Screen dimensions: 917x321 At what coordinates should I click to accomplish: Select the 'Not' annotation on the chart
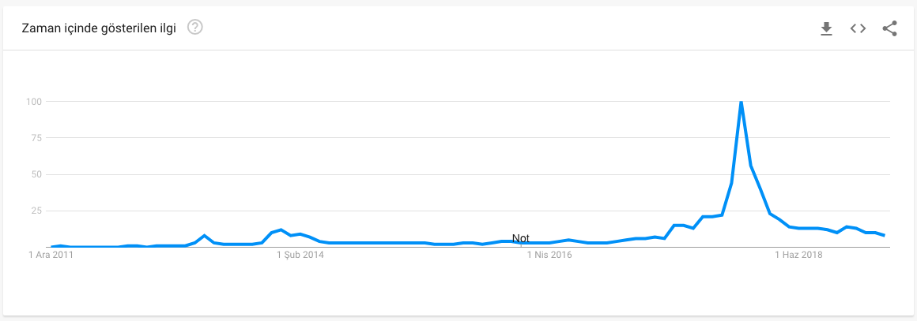(x=520, y=238)
